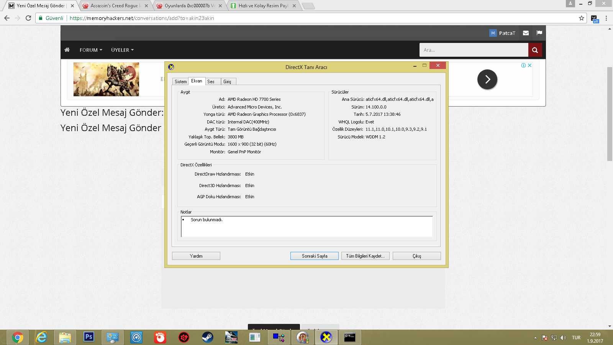Click the red search magnifier button
The image size is (613, 345).
(535, 50)
